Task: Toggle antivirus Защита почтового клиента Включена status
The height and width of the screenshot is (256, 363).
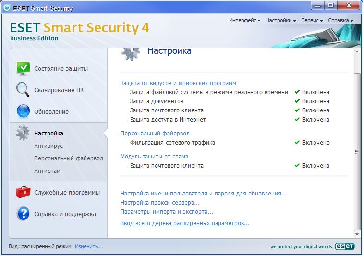Action: coord(316,110)
